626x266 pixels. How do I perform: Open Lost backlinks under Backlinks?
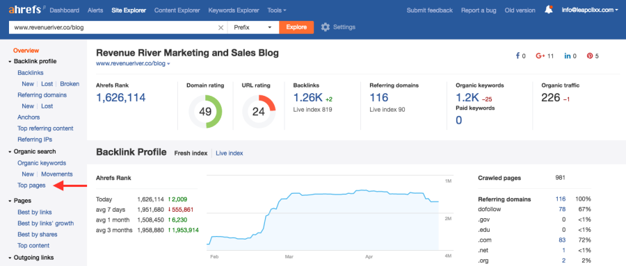47,84
